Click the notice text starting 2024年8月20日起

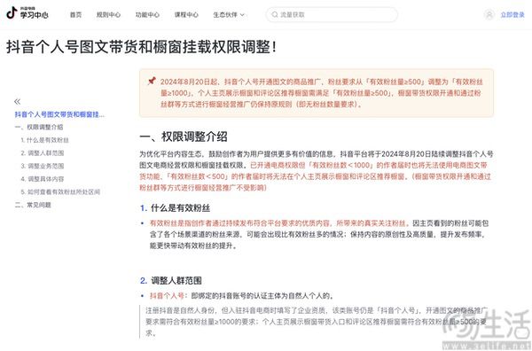[x=321, y=93]
